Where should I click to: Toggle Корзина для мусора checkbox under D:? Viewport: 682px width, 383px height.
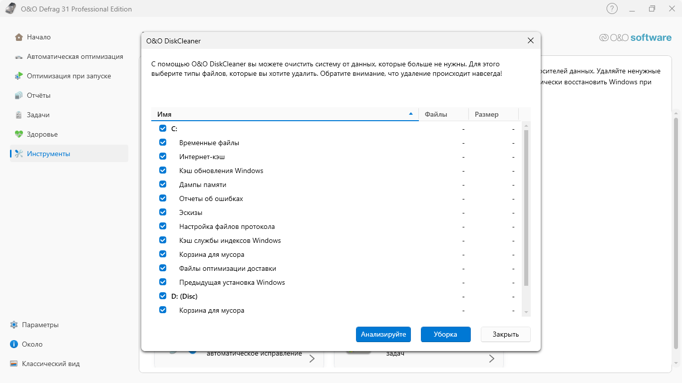click(163, 310)
